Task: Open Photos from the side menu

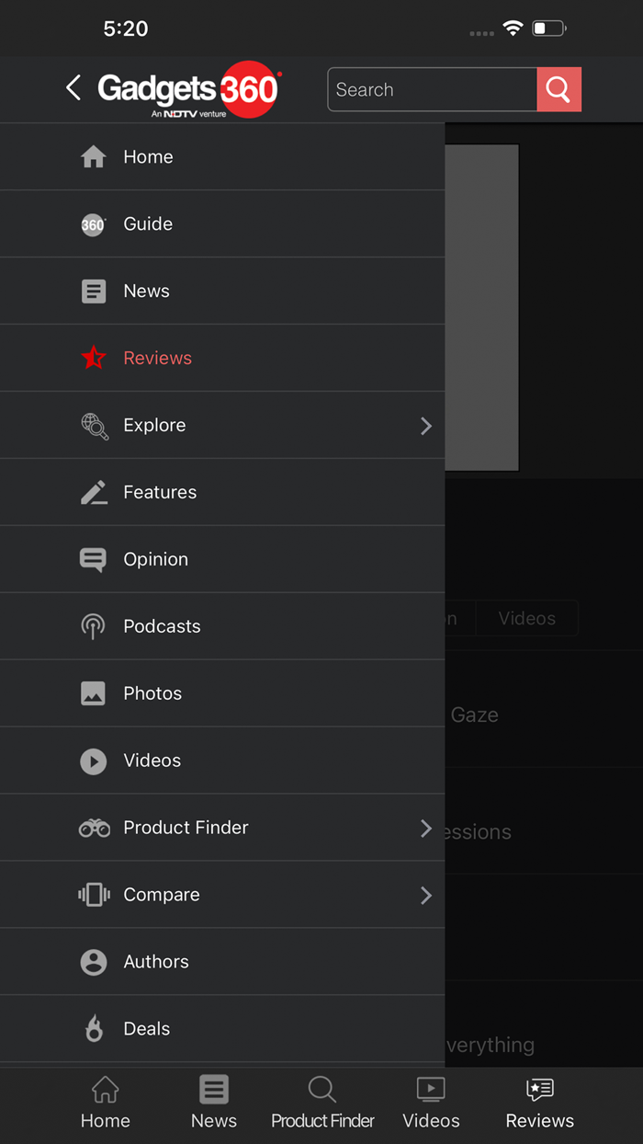Action: coord(222,694)
